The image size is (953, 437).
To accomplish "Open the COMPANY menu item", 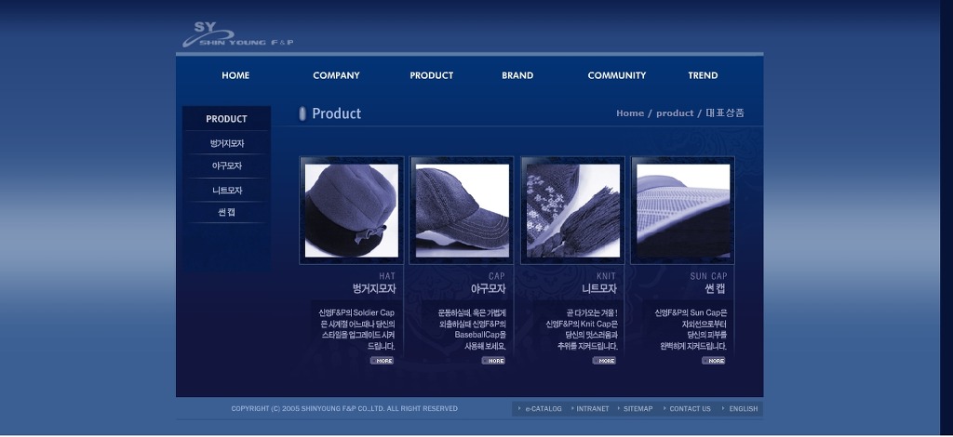I will 336,75.
